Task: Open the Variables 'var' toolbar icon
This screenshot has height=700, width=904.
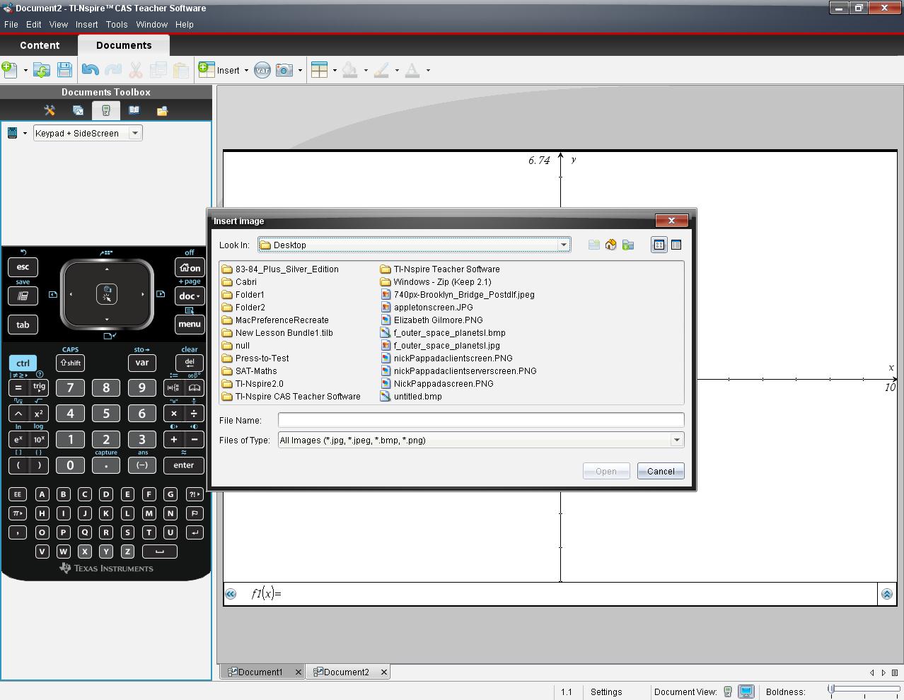Action: [x=262, y=70]
